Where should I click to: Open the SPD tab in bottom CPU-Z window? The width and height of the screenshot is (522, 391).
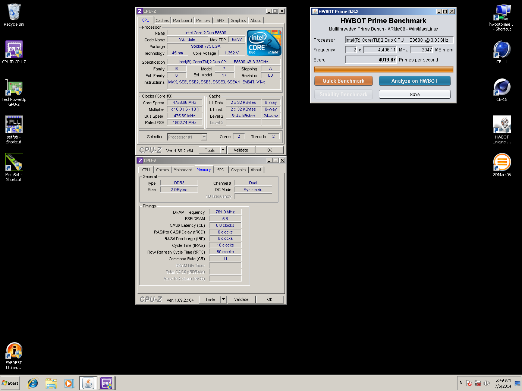click(221, 170)
